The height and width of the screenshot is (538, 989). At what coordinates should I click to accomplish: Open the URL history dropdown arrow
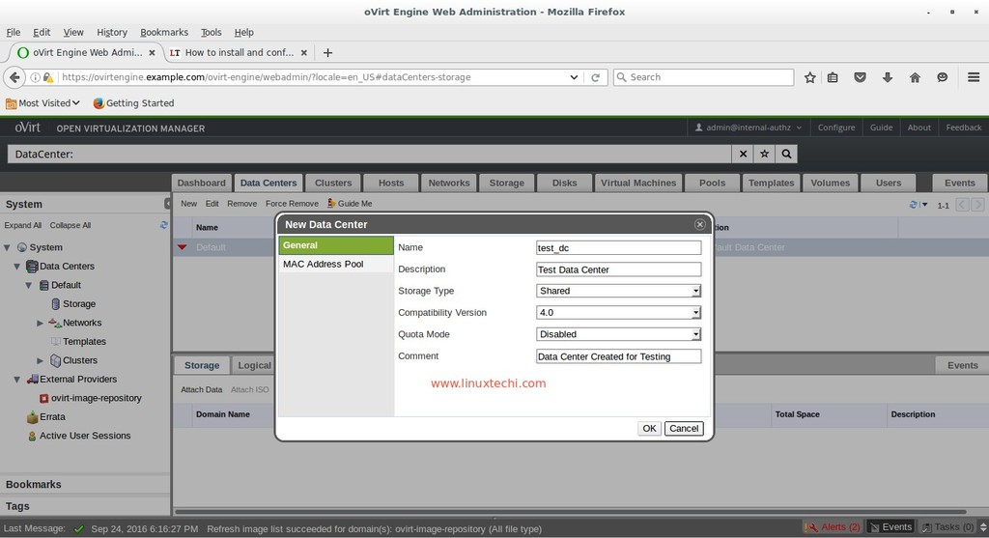(574, 77)
